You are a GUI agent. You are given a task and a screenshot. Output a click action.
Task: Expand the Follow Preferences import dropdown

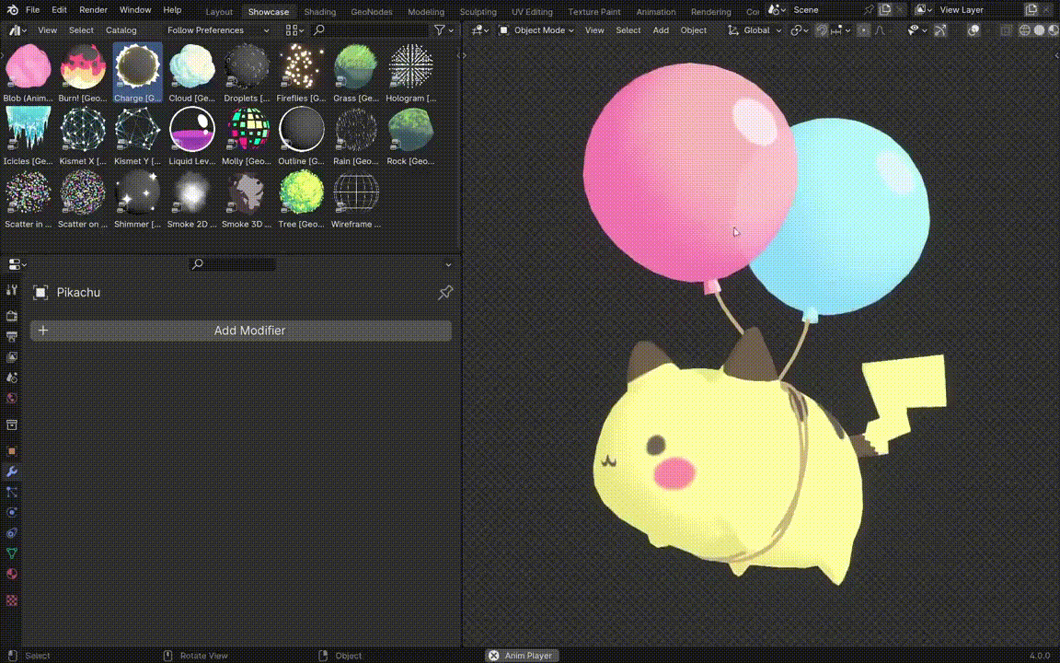217,30
